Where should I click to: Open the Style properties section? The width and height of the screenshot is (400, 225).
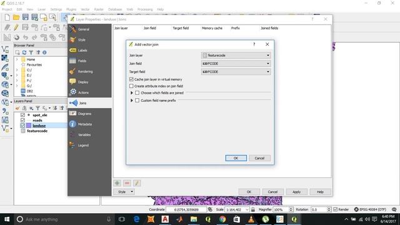(x=89, y=40)
